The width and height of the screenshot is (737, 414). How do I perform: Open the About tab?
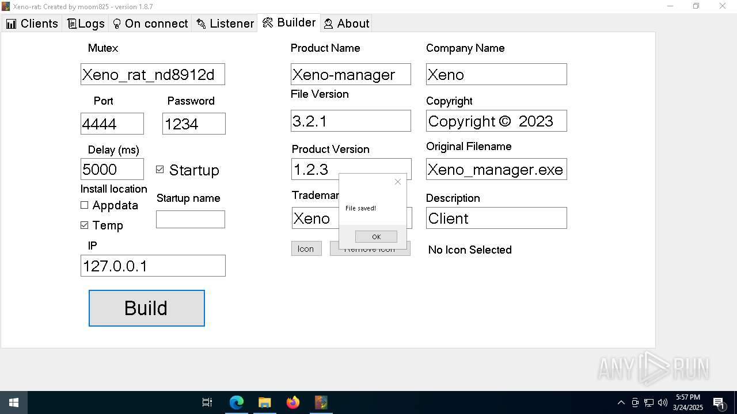coord(347,24)
